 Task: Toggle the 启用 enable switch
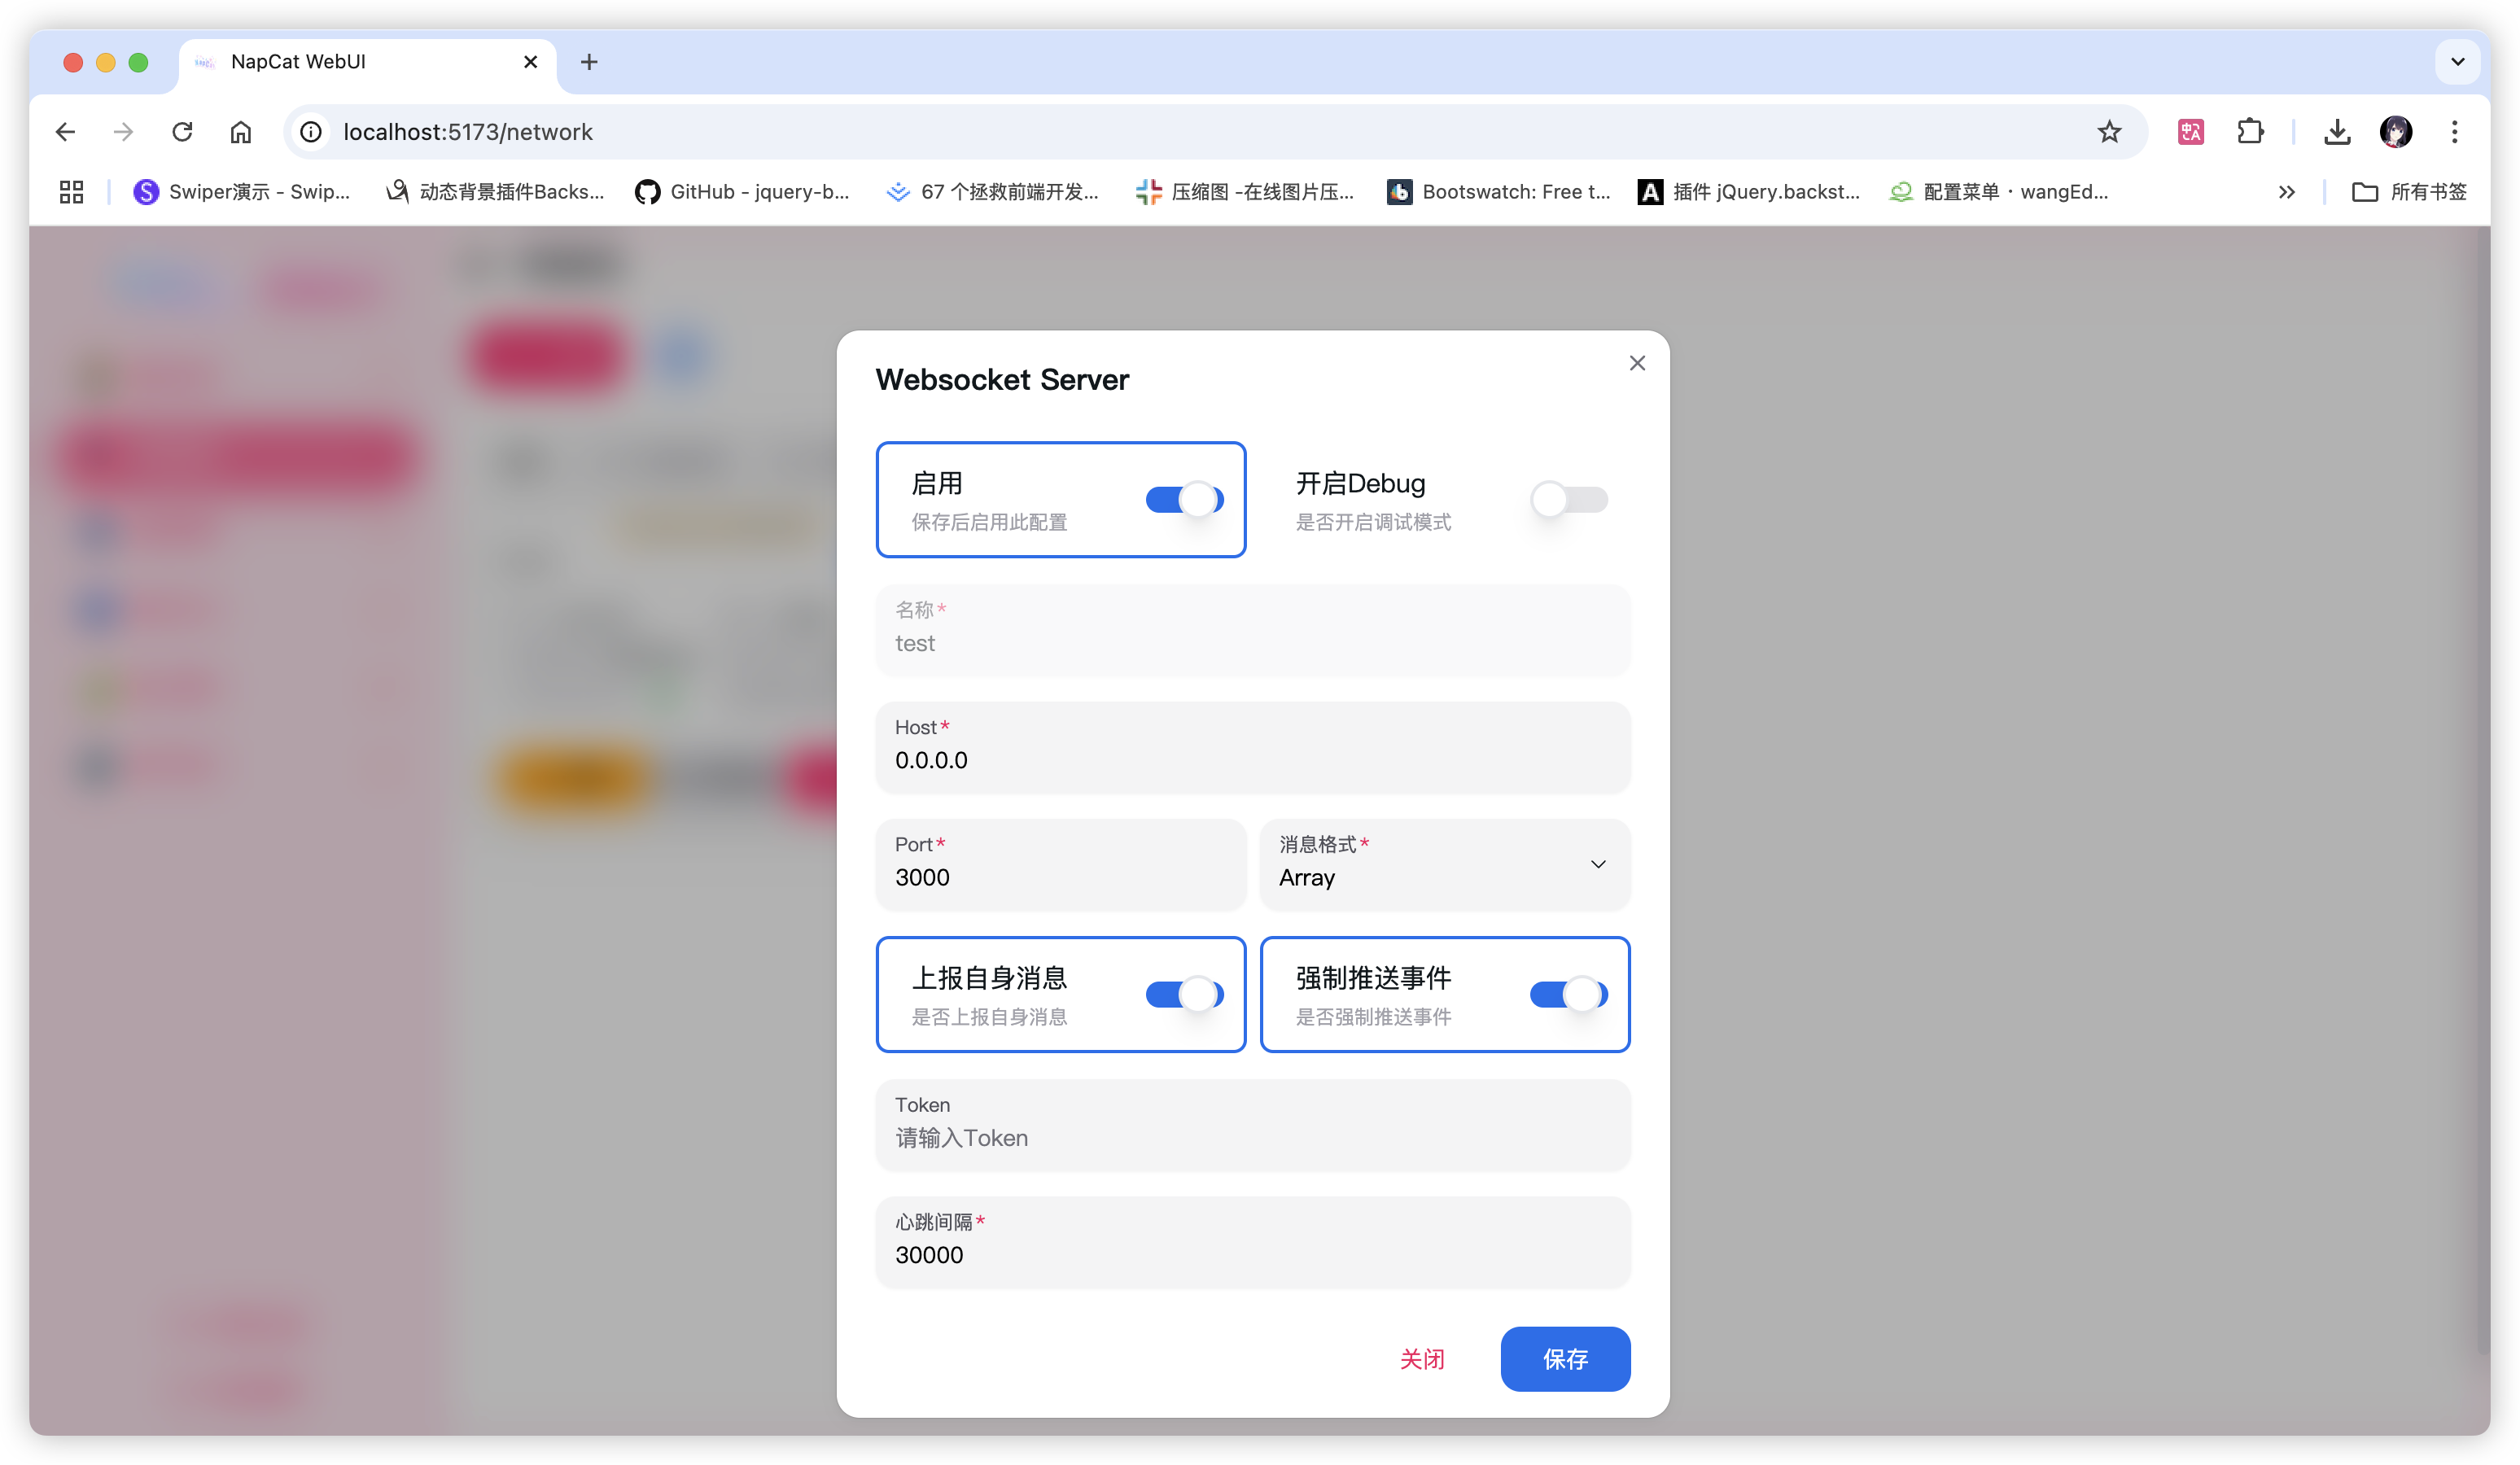(x=1184, y=499)
